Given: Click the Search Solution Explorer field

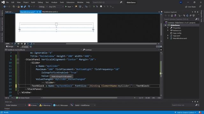Looking at the screenshot, I should coord(179,19).
